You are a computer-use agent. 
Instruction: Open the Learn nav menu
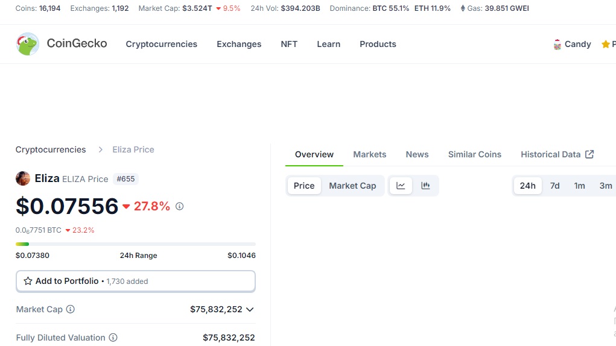tap(328, 44)
